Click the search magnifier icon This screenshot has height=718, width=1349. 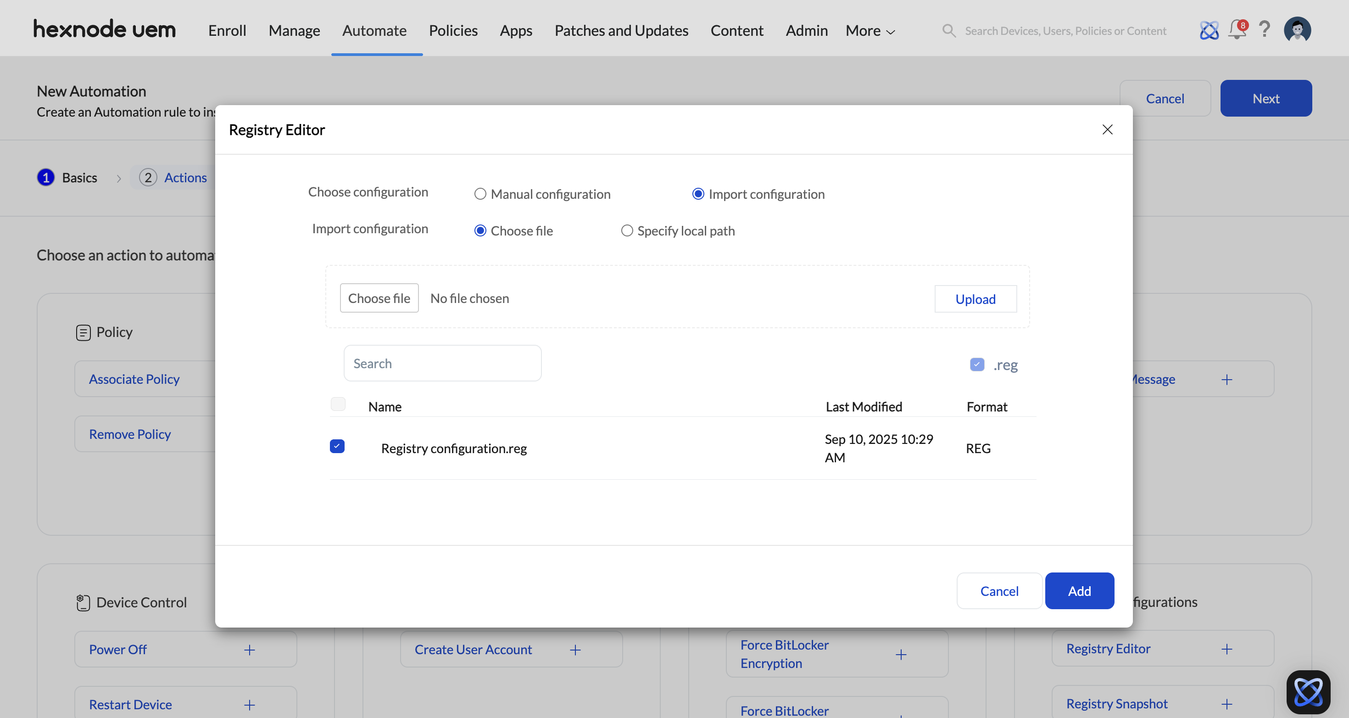(948, 31)
